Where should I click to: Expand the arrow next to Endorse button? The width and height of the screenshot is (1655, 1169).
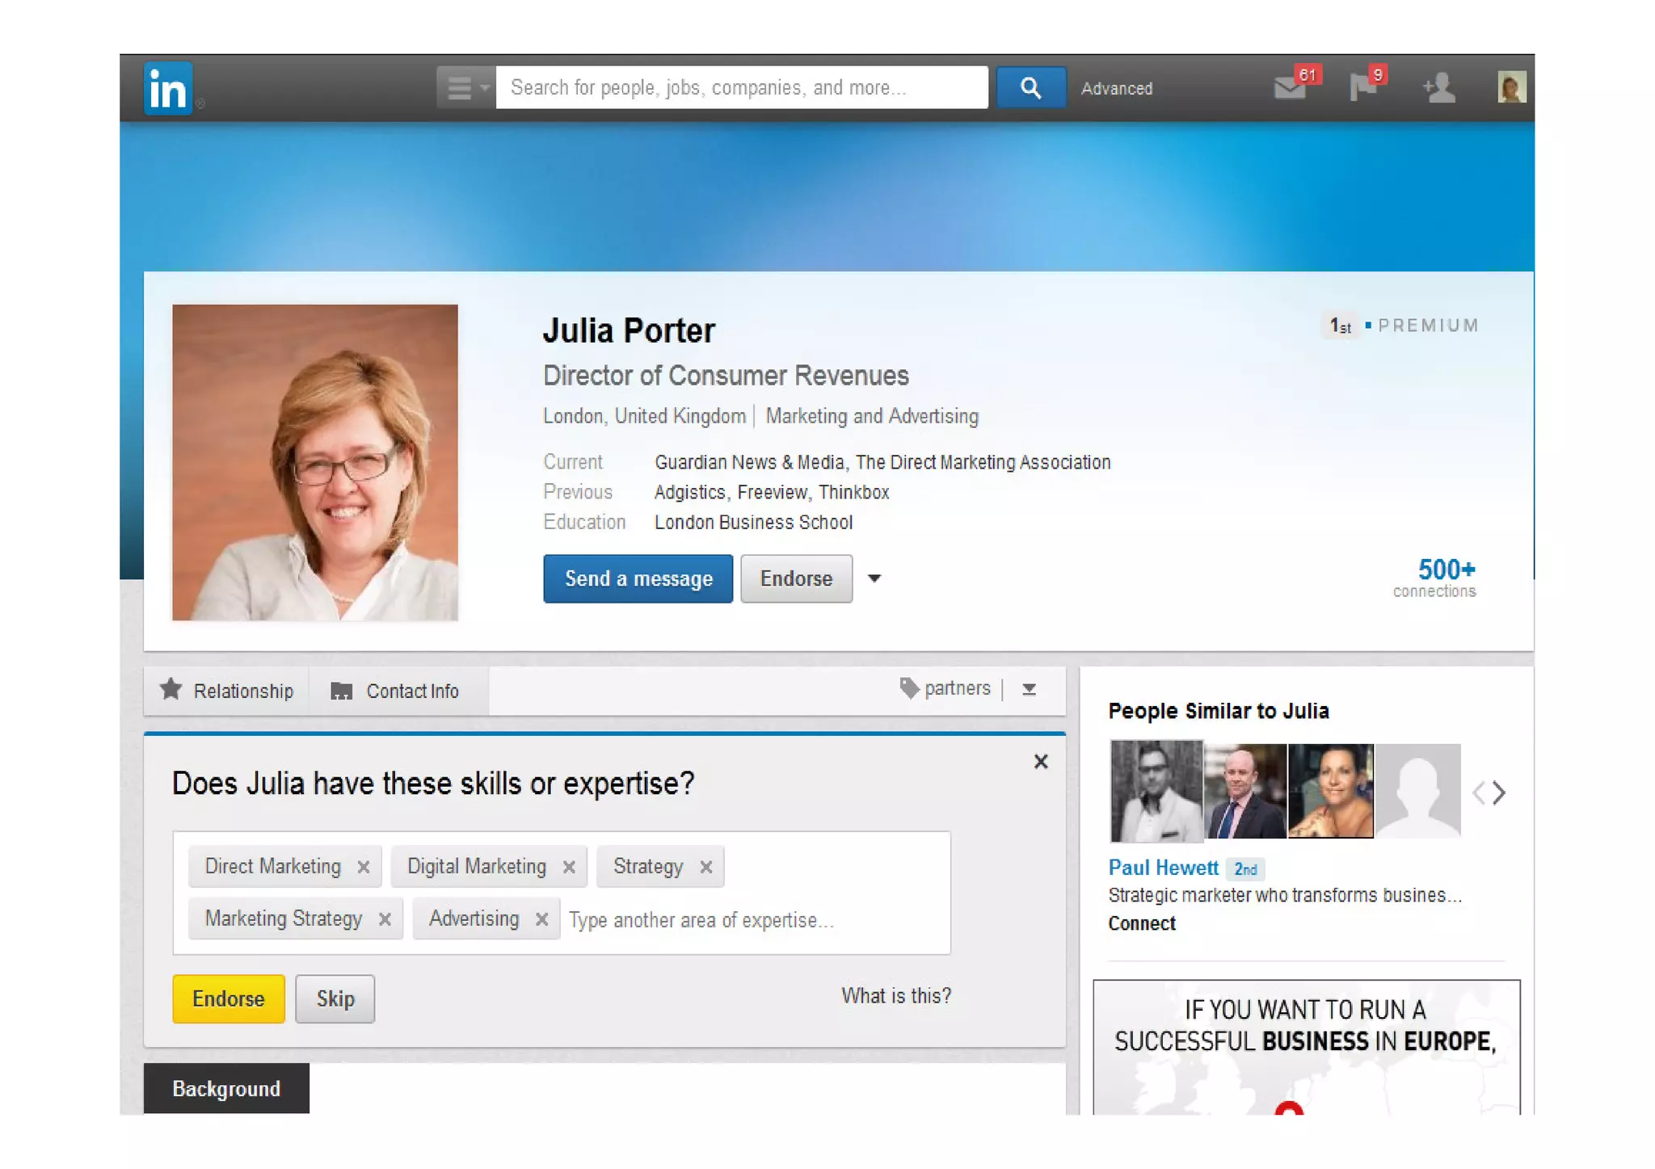(x=874, y=578)
